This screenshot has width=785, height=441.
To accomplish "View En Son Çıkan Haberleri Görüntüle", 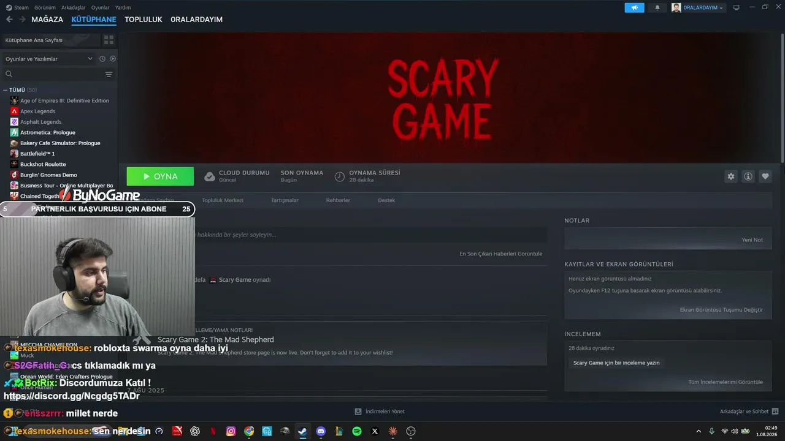I will pos(500,254).
